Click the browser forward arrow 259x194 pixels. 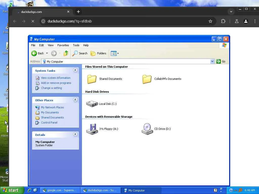(x=24, y=21)
